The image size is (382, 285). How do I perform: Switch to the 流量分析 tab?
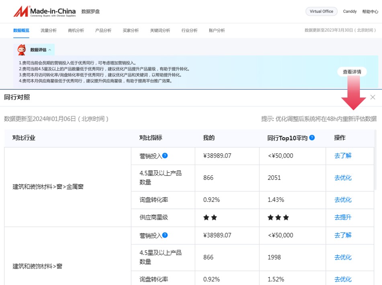(x=48, y=30)
